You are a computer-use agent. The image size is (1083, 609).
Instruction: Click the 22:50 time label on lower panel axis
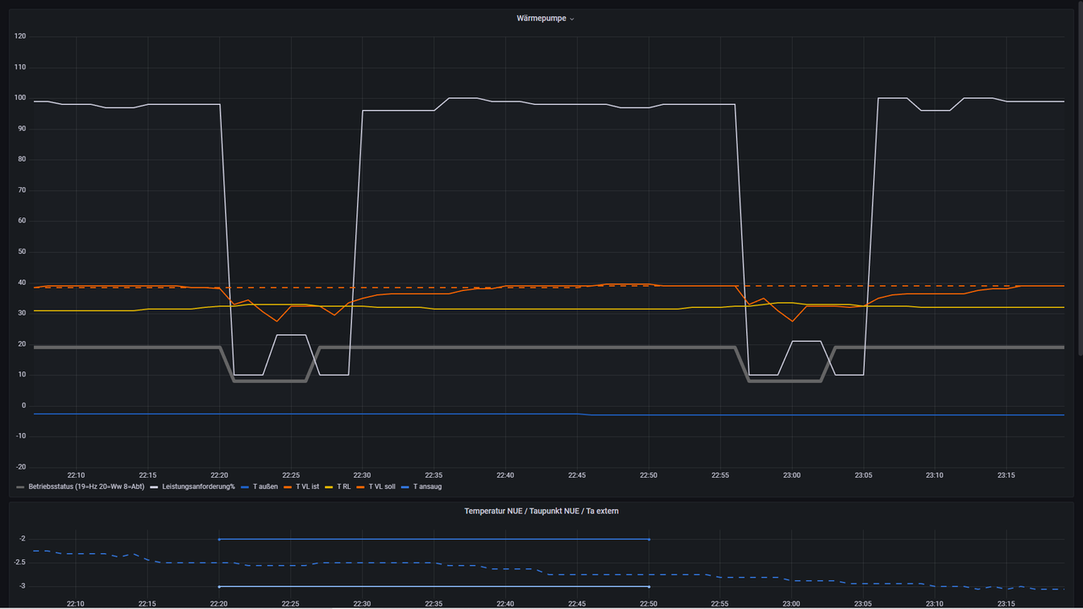coord(648,604)
